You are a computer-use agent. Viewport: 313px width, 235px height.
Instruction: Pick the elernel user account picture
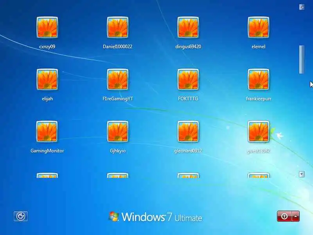coord(259,27)
